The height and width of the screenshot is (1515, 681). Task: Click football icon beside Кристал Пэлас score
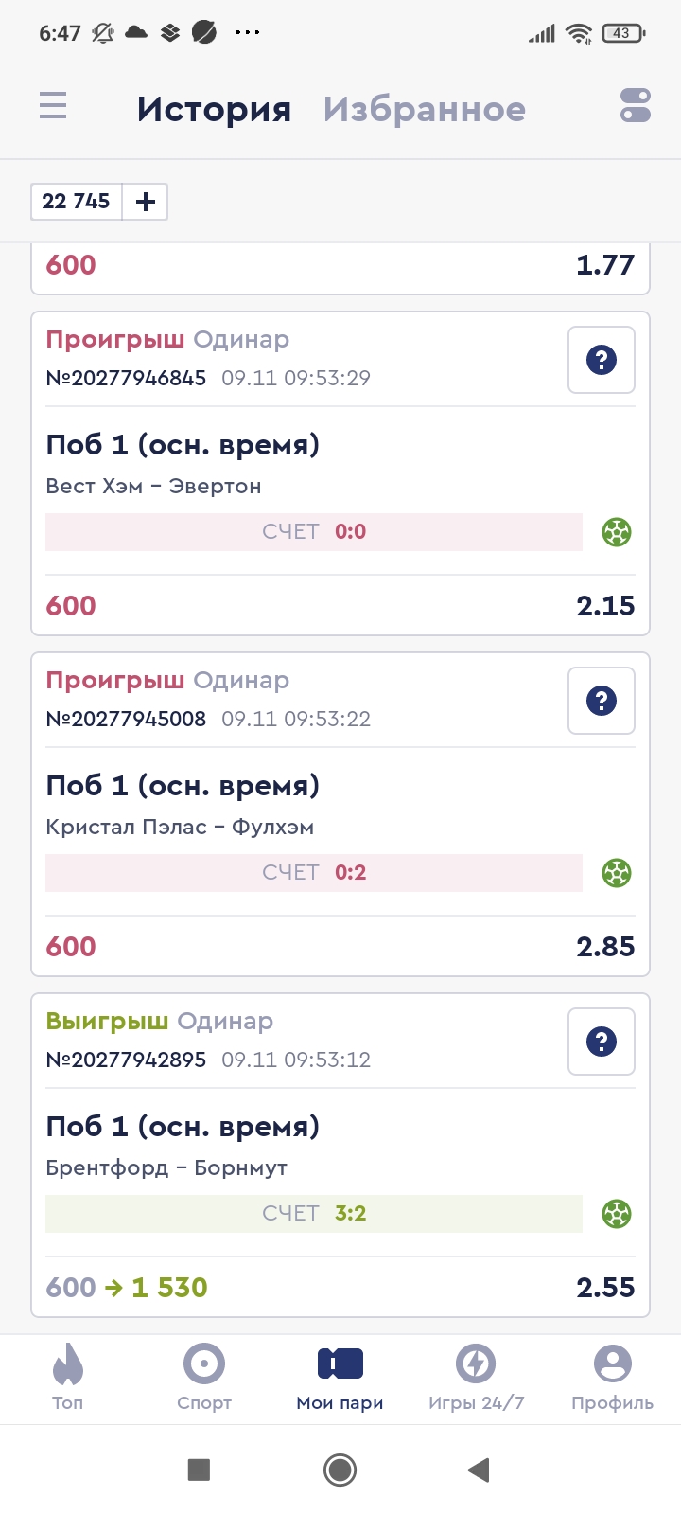617,873
